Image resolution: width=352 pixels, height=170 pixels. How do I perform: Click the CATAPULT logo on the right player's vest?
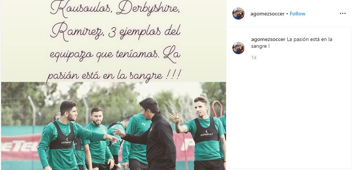pyautogui.click(x=206, y=133)
